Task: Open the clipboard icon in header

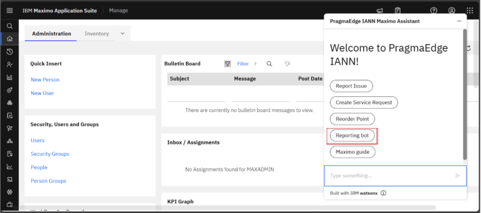Action: 397,11
